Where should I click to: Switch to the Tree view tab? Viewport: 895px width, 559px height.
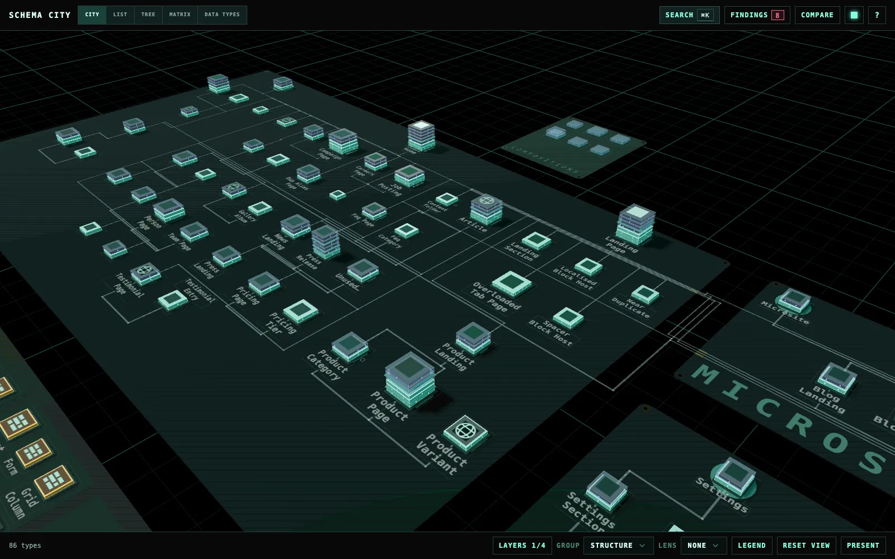point(148,15)
